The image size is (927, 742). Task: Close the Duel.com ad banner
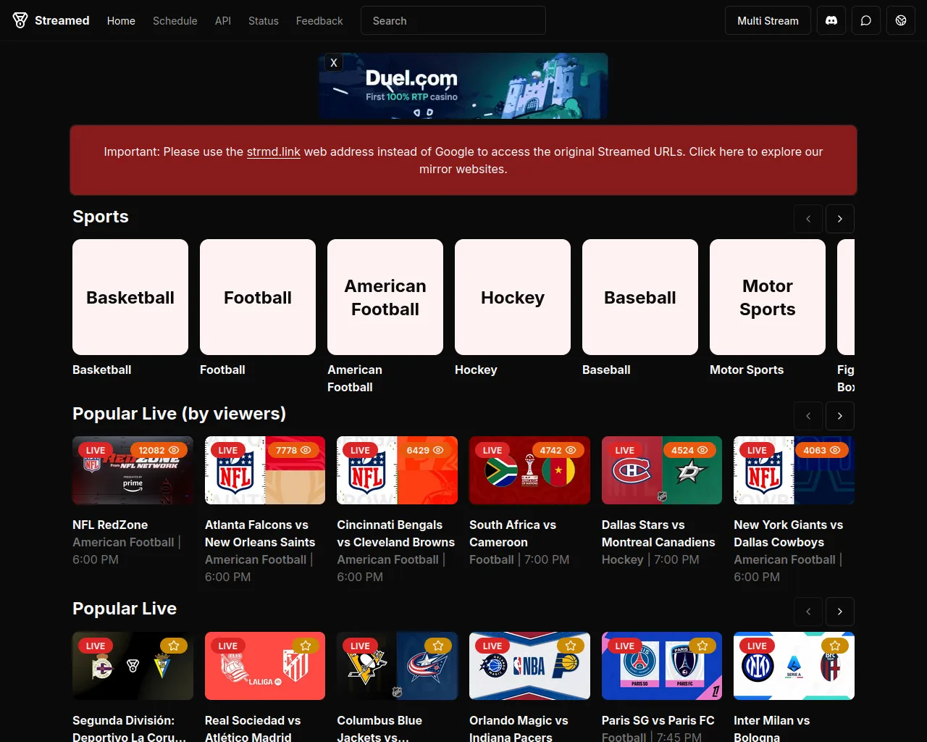(x=334, y=63)
